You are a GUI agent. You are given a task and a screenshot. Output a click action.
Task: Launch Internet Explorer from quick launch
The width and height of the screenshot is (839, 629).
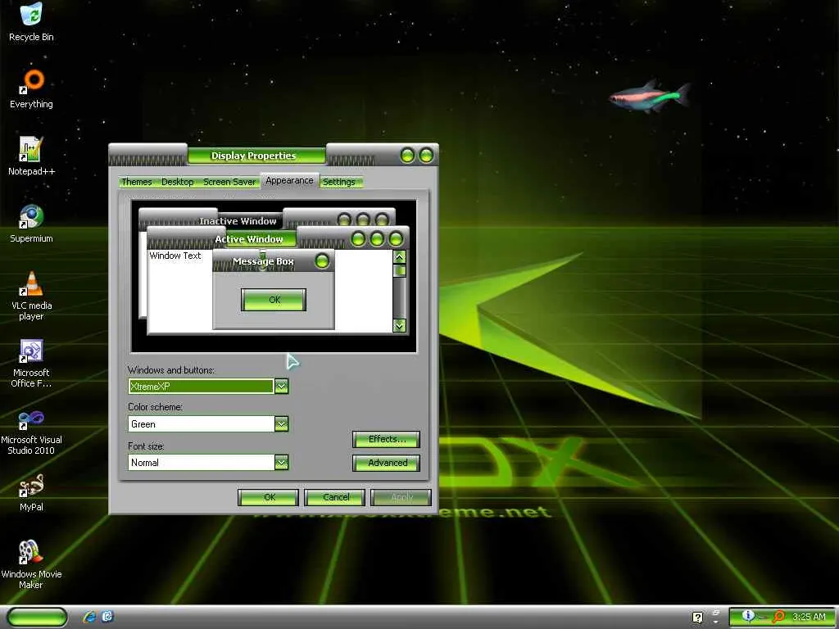coord(89,617)
